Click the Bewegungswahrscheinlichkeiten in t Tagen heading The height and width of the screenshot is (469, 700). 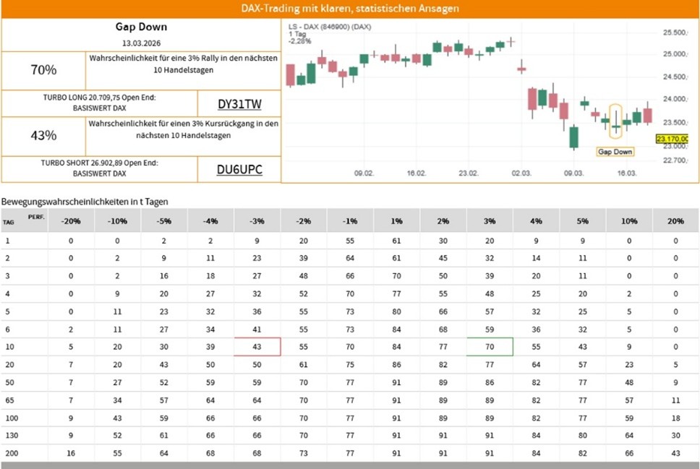85,202
